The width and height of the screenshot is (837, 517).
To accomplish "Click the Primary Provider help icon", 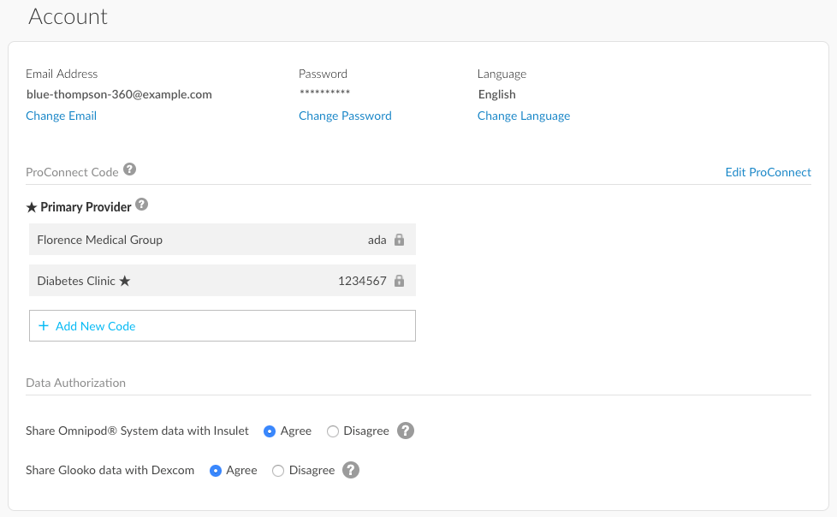I will 141,205.
